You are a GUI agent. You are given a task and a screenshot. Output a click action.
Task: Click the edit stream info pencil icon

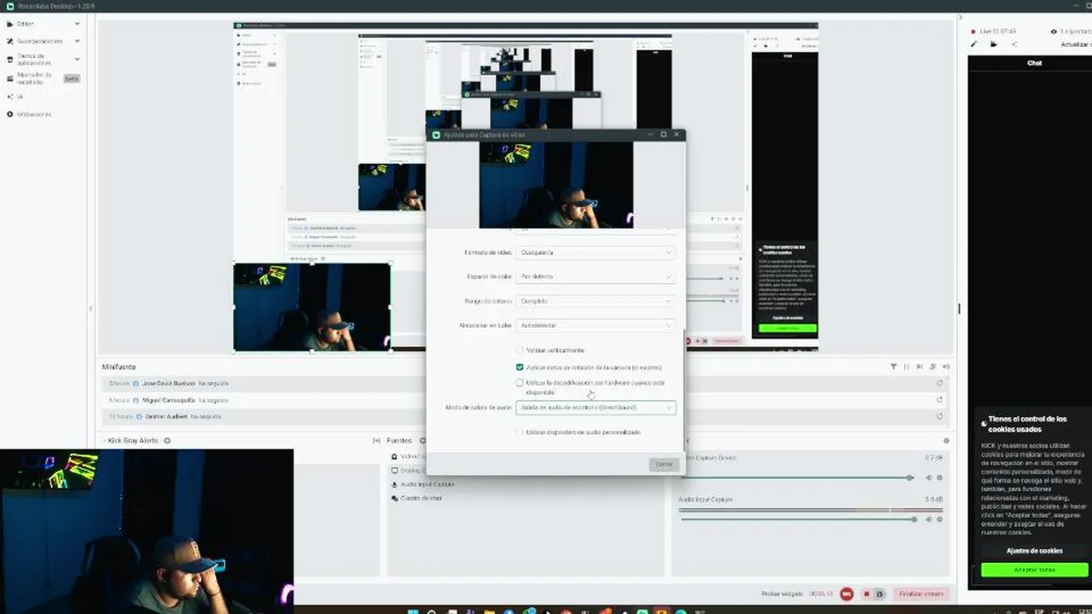pyautogui.click(x=974, y=44)
